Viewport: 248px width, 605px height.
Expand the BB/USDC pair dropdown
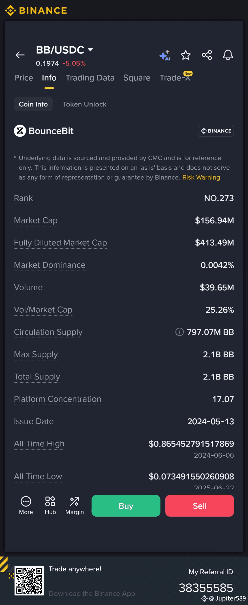point(90,50)
